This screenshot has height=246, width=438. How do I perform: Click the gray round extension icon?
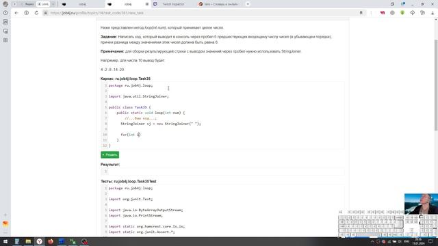(392, 13)
